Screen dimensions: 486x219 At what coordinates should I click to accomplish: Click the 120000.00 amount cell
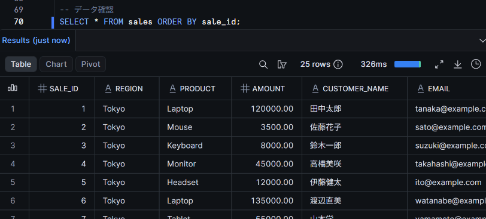[266, 109]
